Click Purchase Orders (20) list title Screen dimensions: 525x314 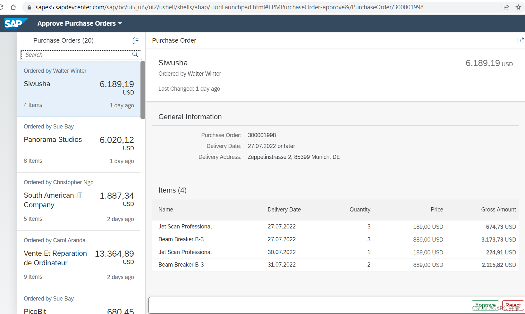point(64,40)
